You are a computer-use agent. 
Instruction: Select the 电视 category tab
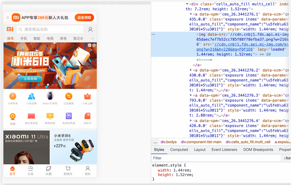(x=50, y=38)
